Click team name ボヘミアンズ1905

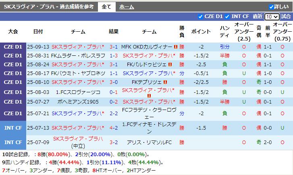point(78,102)
